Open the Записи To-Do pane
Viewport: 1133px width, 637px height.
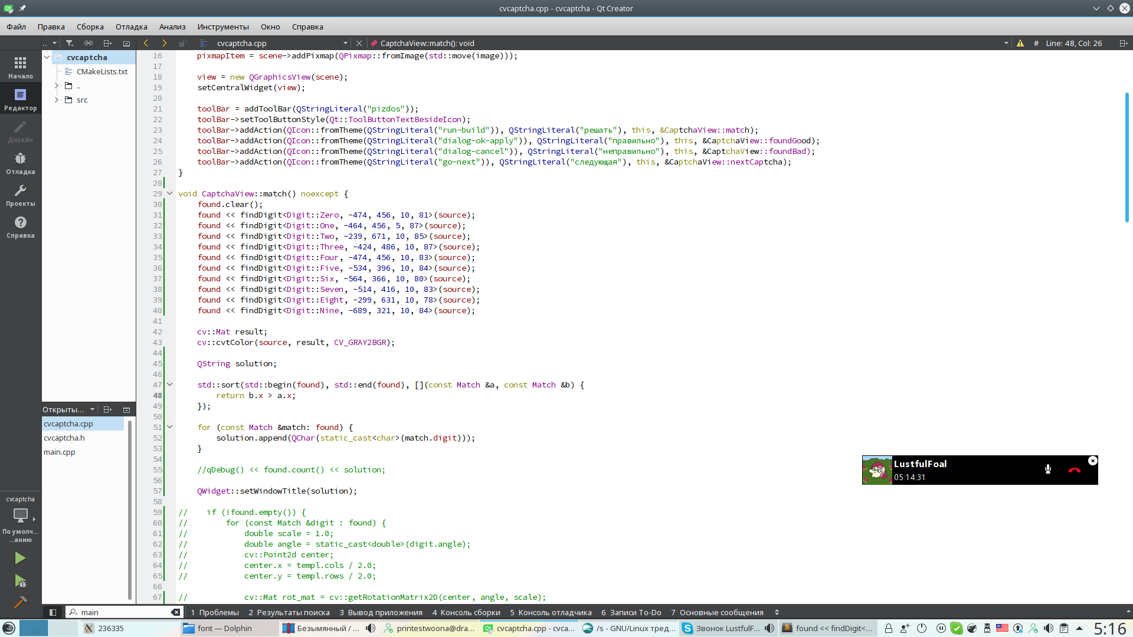631,612
